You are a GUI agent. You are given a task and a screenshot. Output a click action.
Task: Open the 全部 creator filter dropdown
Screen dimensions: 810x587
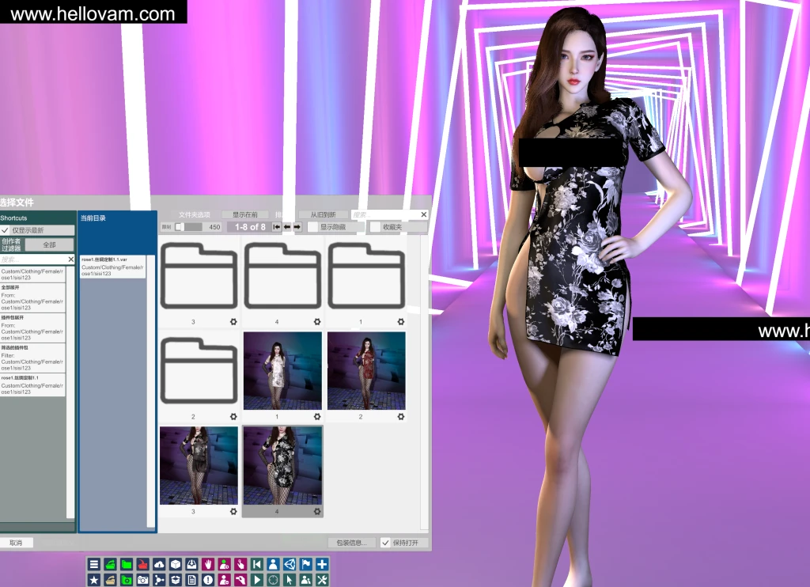pyautogui.click(x=49, y=245)
